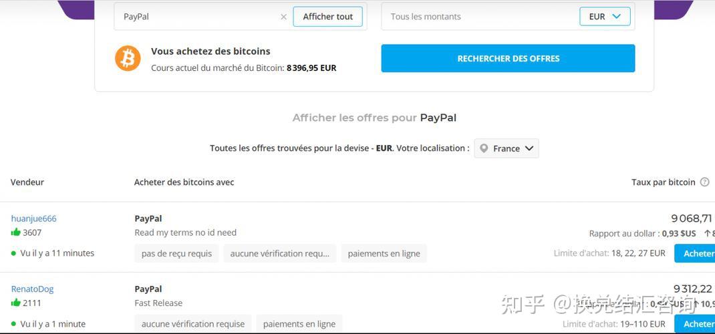The height and width of the screenshot is (334, 715).
Task: Click the Afficher tout button
Action: pyautogui.click(x=327, y=17)
